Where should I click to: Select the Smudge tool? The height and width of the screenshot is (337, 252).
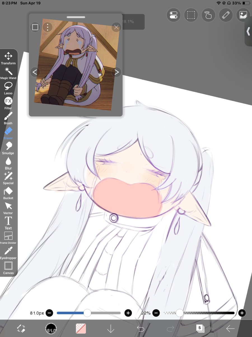[x=8, y=148]
